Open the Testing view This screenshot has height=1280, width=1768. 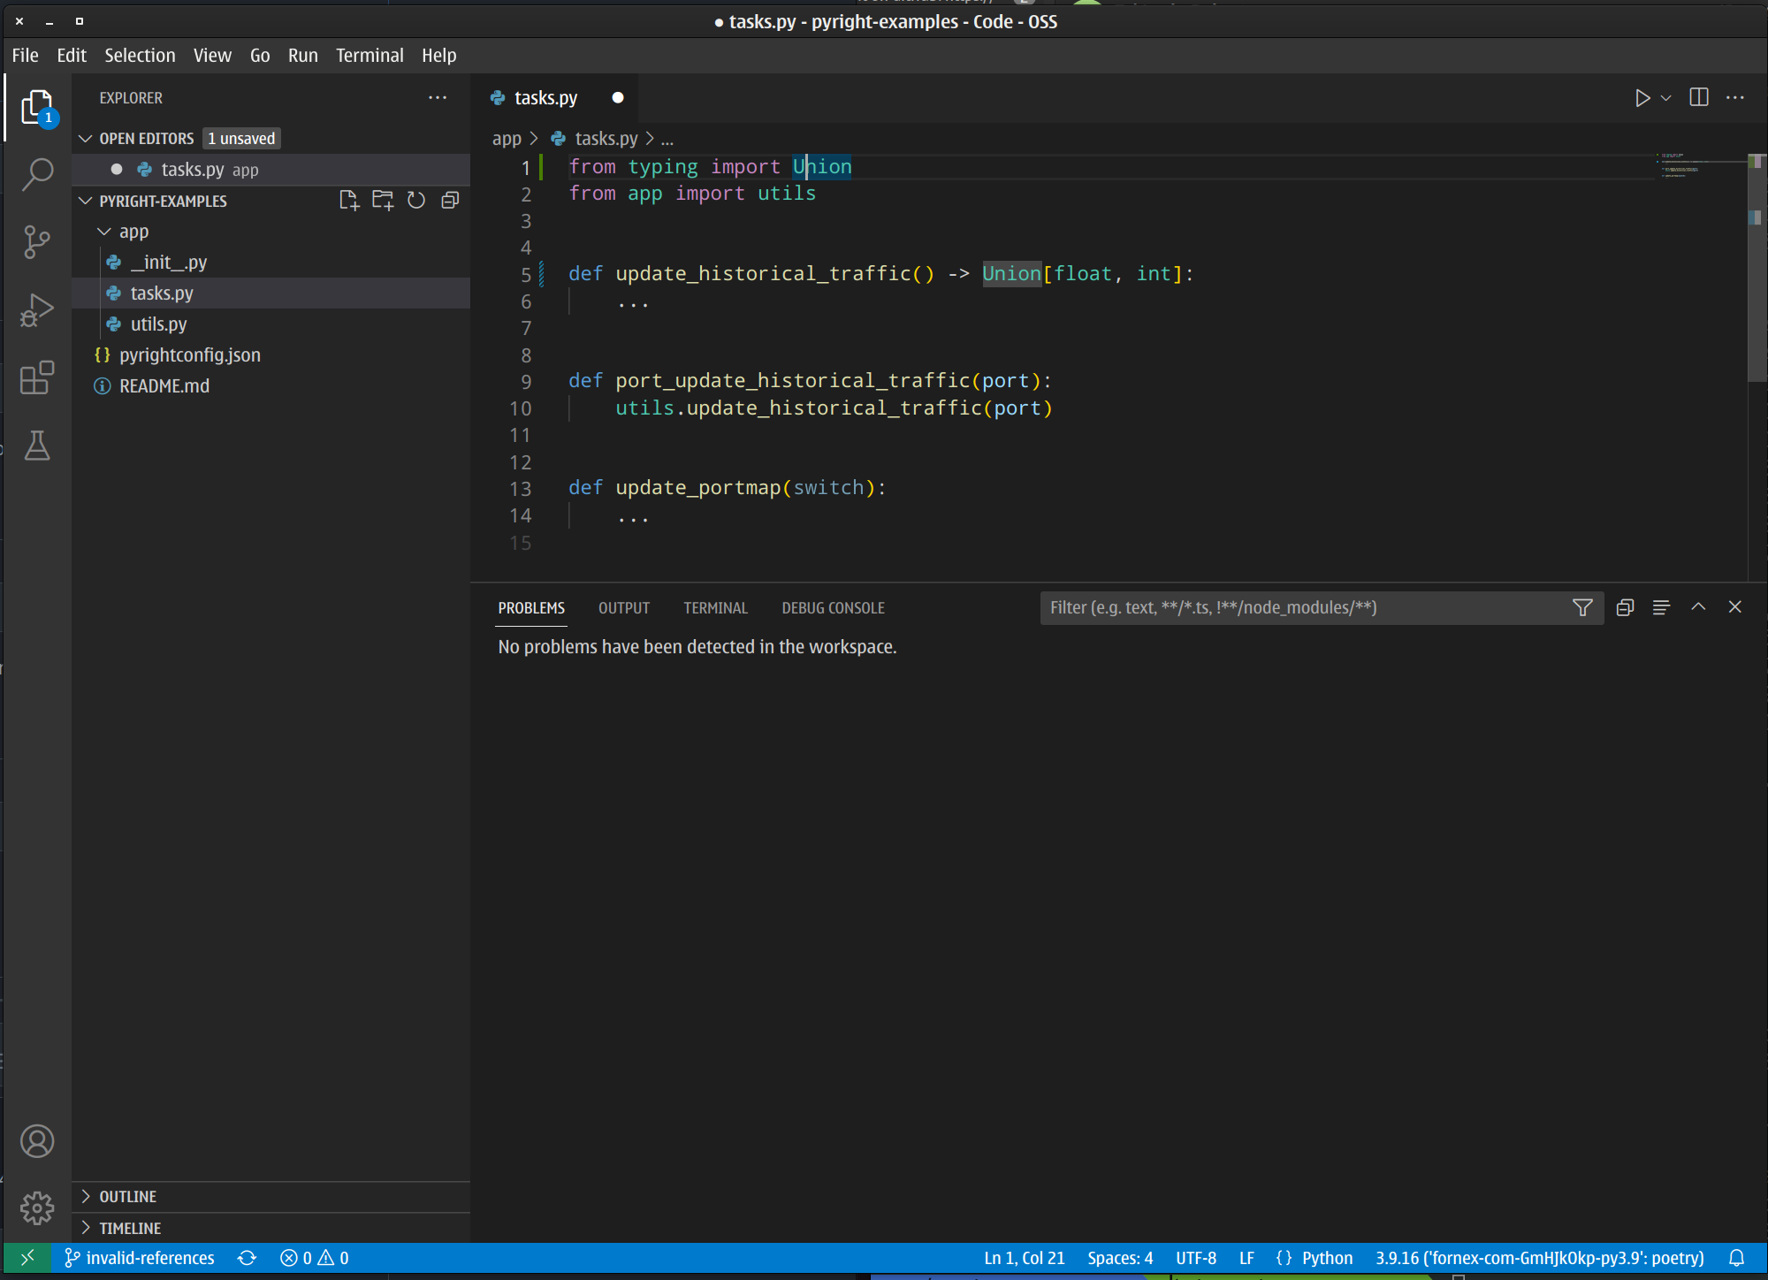(x=37, y=446)
